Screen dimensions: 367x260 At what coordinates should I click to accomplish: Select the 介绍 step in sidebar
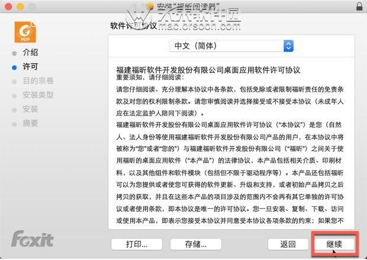pos(30,53)
